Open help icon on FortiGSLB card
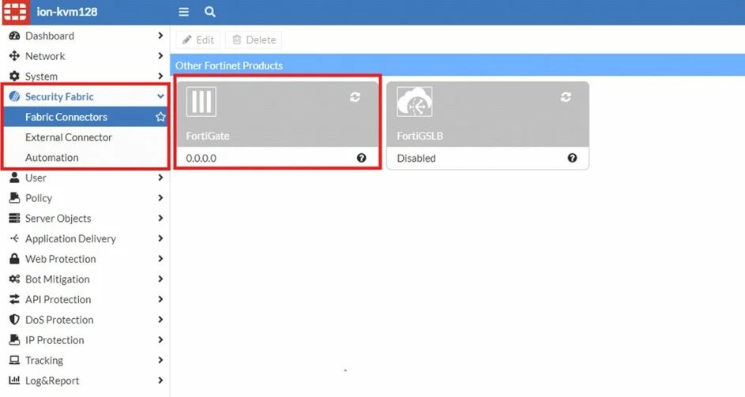745x397 pixels. click(572, 158)
